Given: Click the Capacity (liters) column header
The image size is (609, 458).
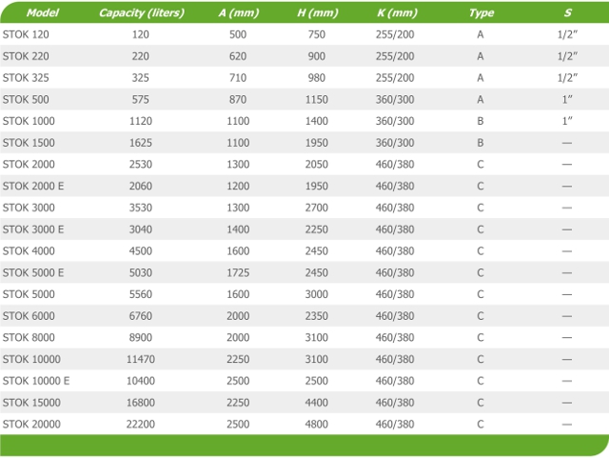Looking at the screenshot, I should [142, 12].
